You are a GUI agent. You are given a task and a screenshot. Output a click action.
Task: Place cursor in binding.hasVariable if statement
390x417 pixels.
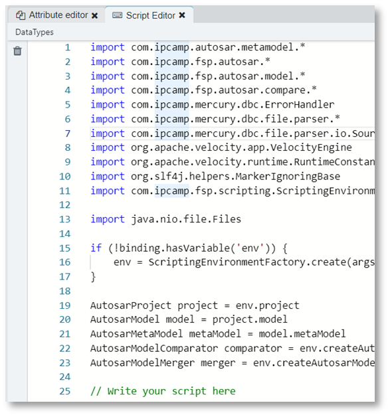[189, 248]
